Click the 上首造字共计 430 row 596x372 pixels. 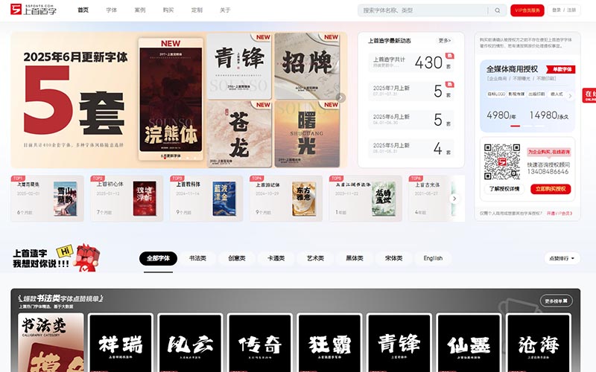tap(411, 62)
